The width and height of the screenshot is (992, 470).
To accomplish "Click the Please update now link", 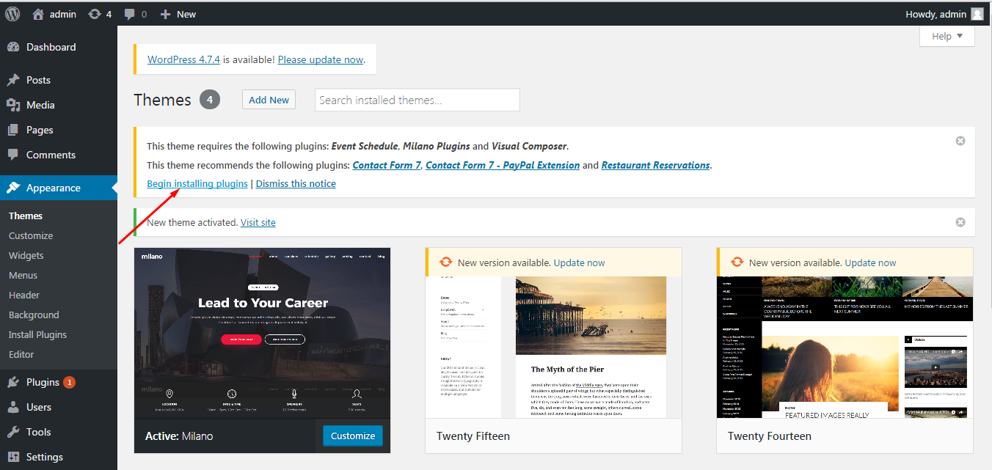I will [321, 59].
